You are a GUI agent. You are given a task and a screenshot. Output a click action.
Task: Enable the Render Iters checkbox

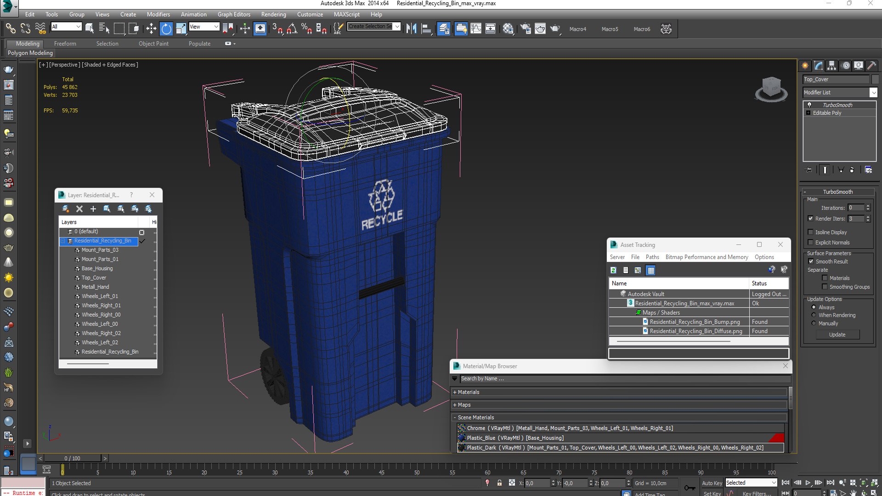click(810, 219)
